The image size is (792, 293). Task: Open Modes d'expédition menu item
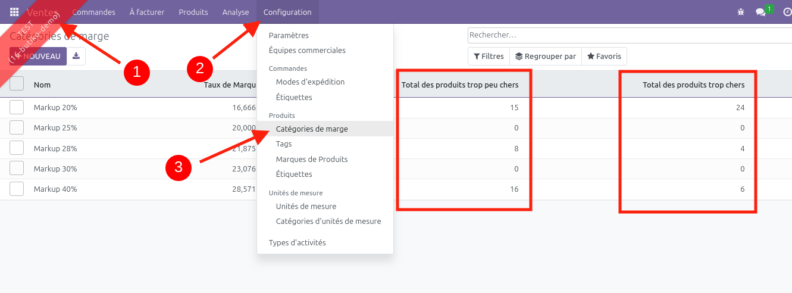310,82
